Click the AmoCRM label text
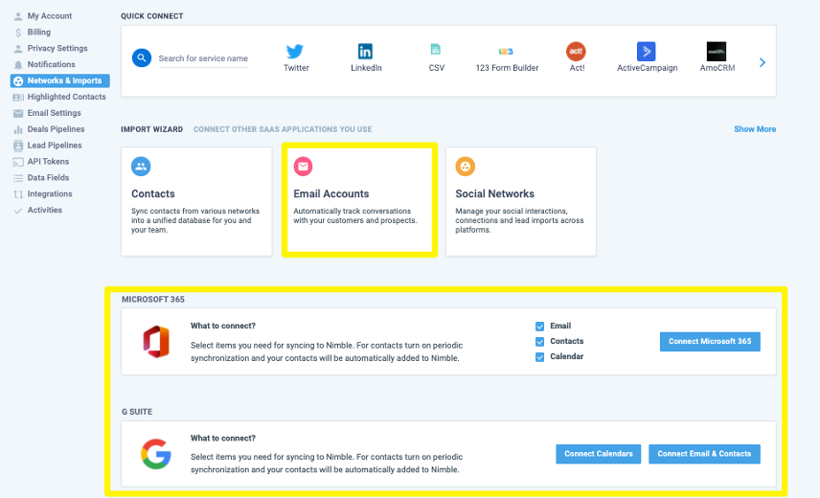 click(717, 68)
